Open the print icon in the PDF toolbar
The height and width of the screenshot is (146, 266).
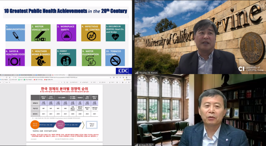[117, 82]
